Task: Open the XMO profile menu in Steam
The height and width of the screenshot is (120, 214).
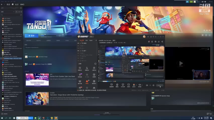Action: pos(22,5)
